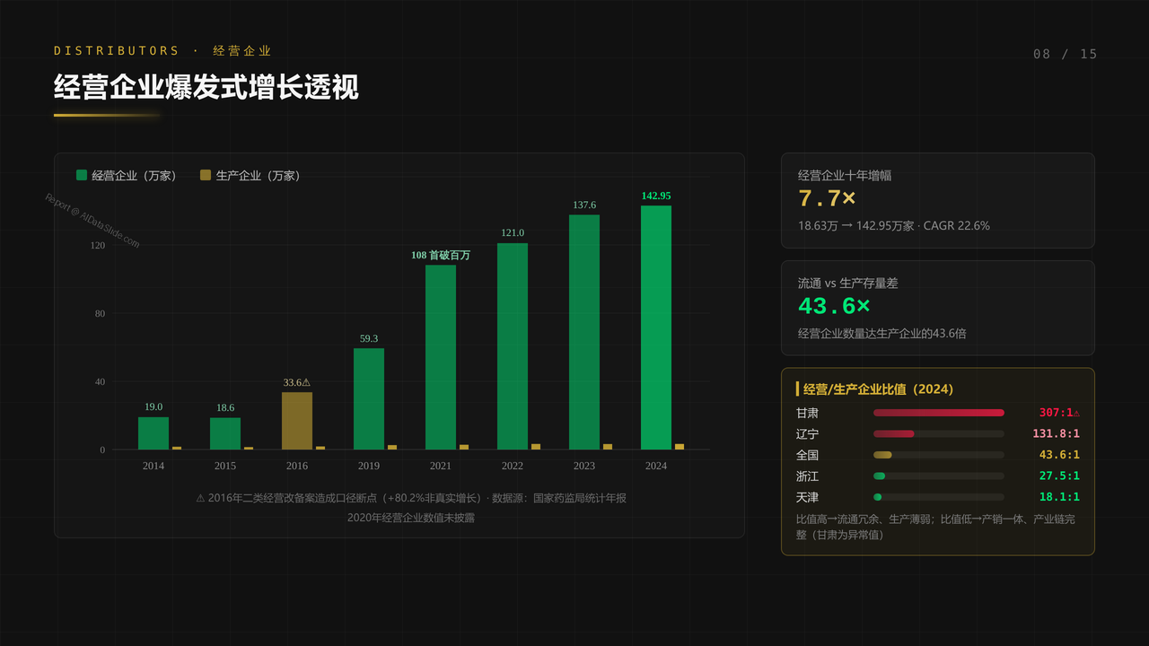Screen dimensions: 1149x646
Task: Click the 全国 ratio progress bar
Action: [939, 455]
